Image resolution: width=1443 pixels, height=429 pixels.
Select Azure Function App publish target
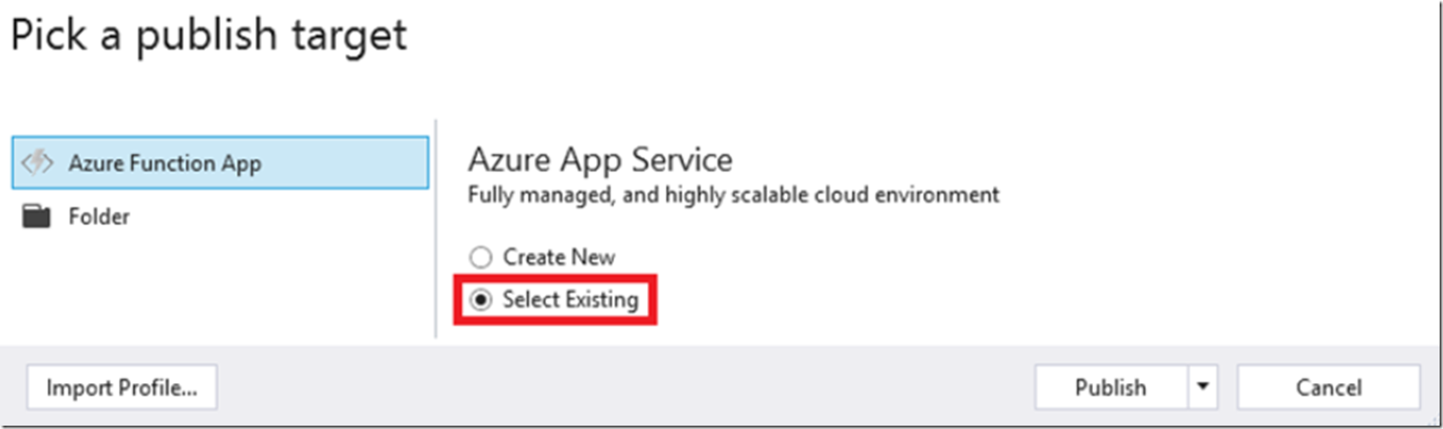click(x=220, y=162)
